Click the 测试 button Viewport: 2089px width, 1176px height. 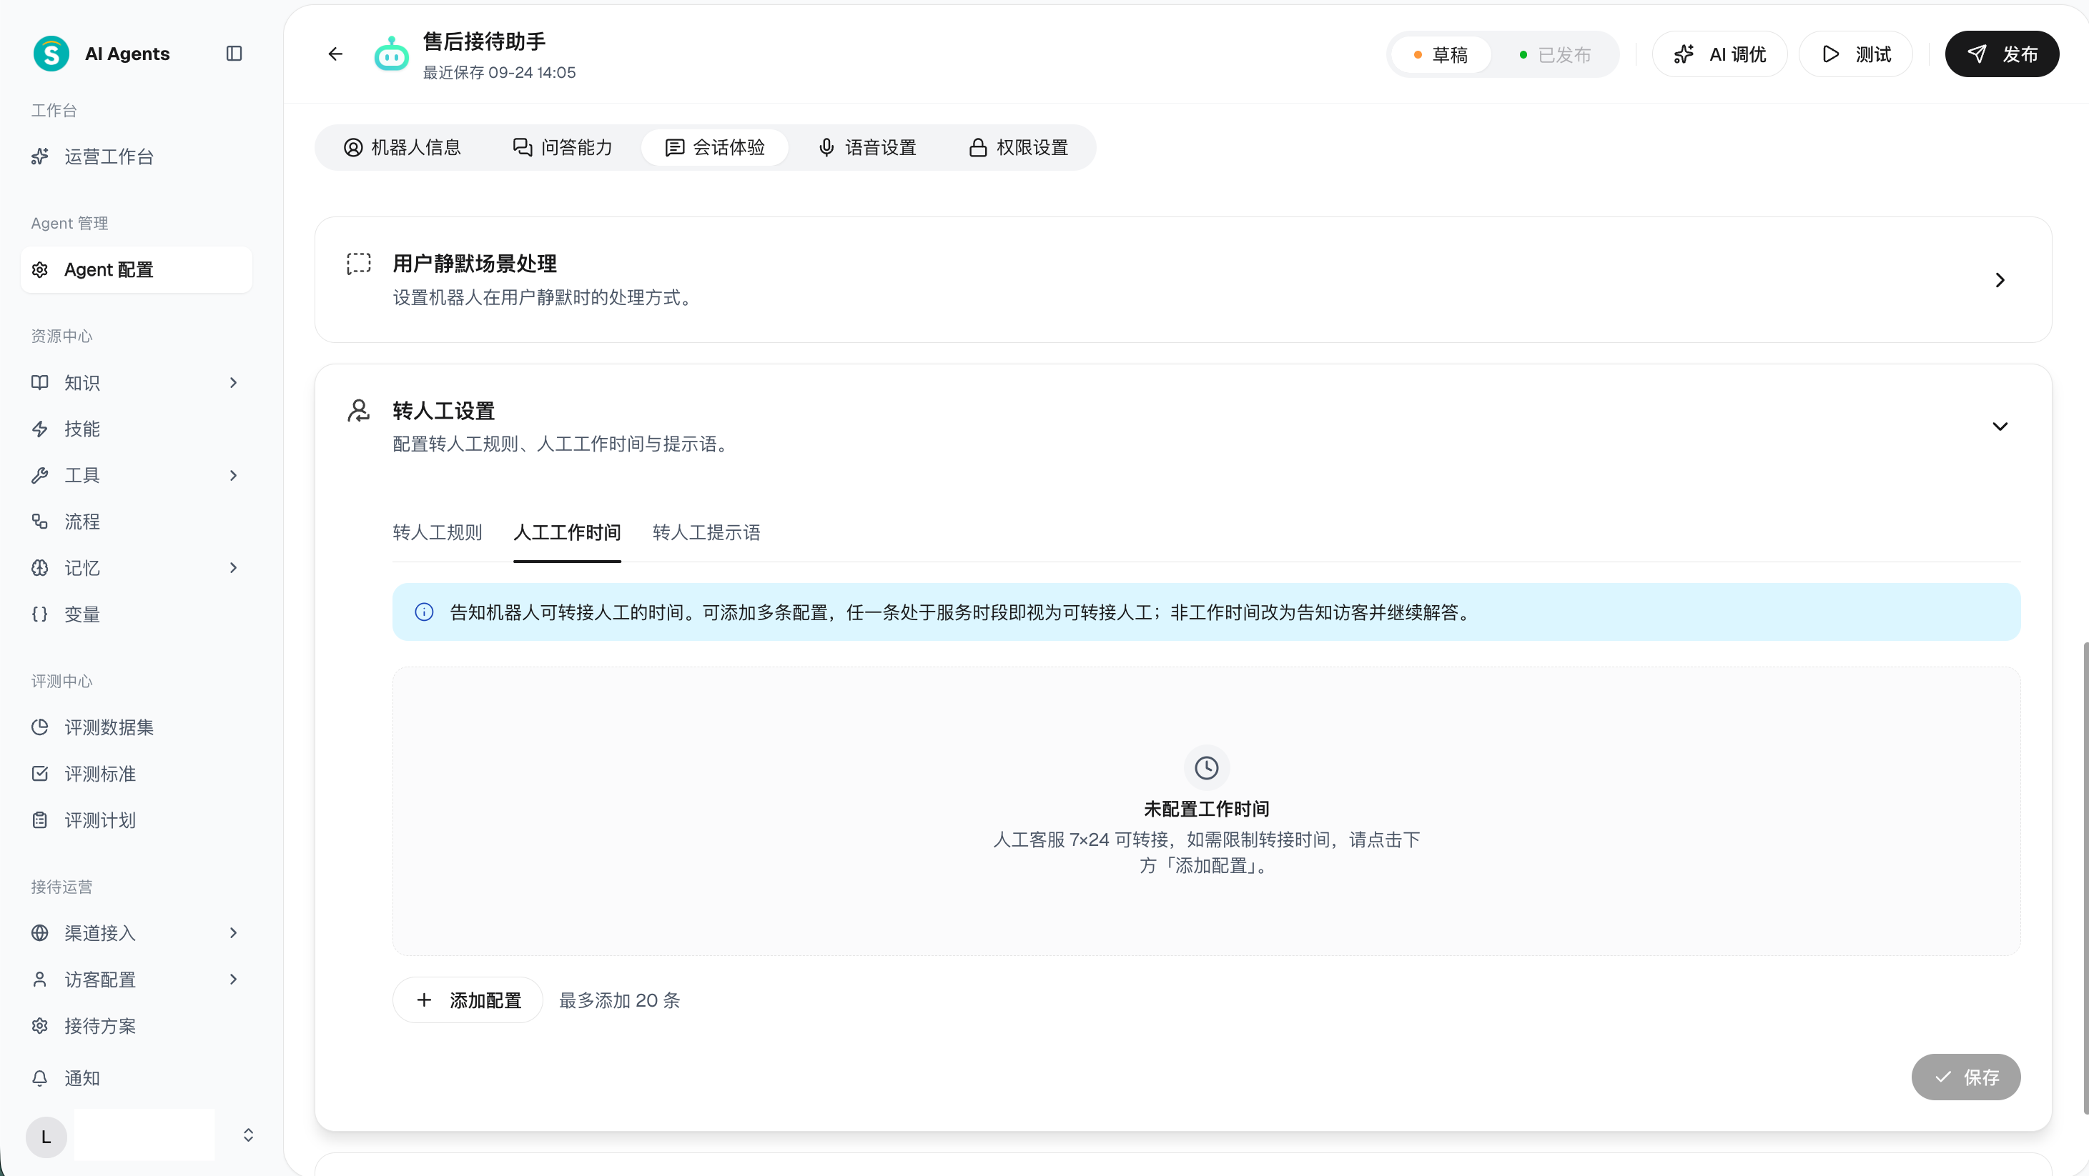1855,54
